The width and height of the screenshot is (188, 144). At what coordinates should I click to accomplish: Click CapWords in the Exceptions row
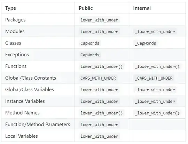point(90,55)
